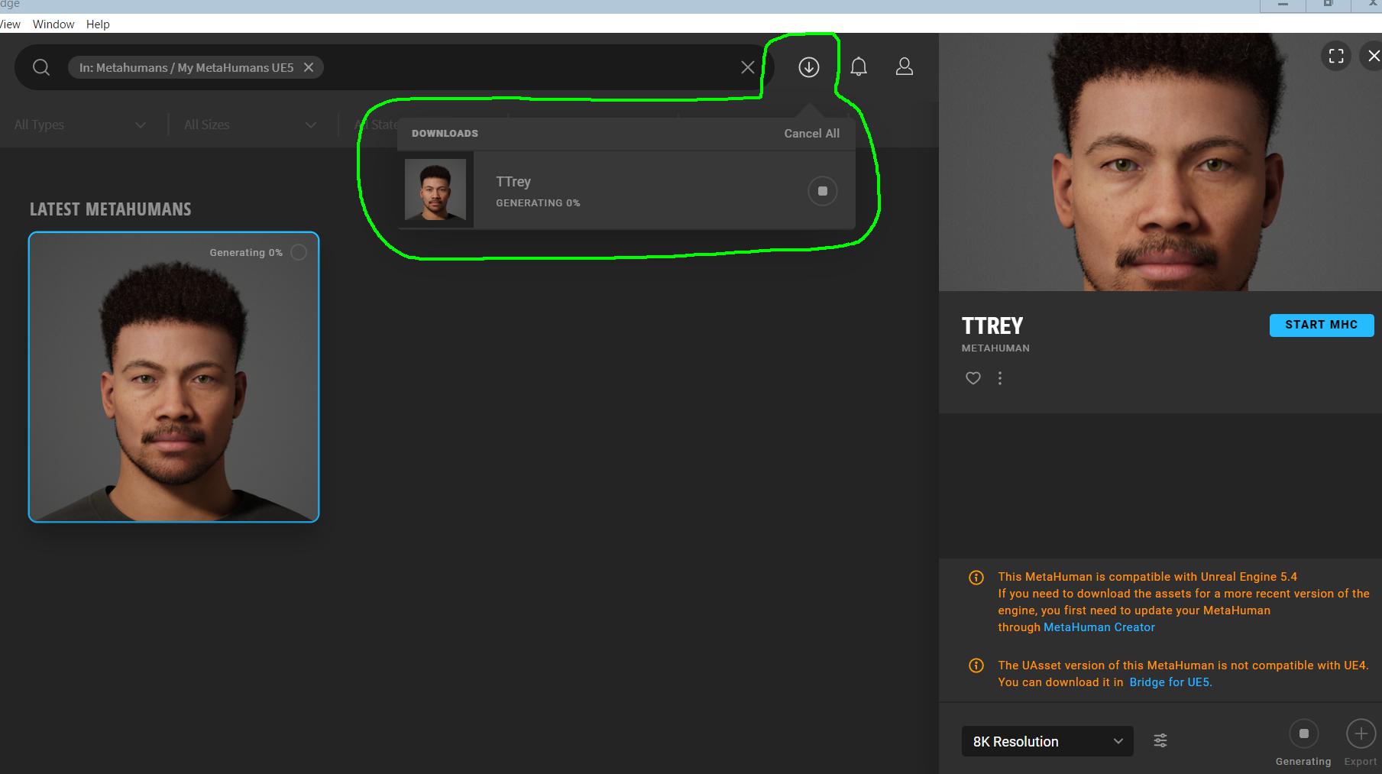Open the Window menu
The width and height of the screenshot is (1382, 774).
pos(53,24)
